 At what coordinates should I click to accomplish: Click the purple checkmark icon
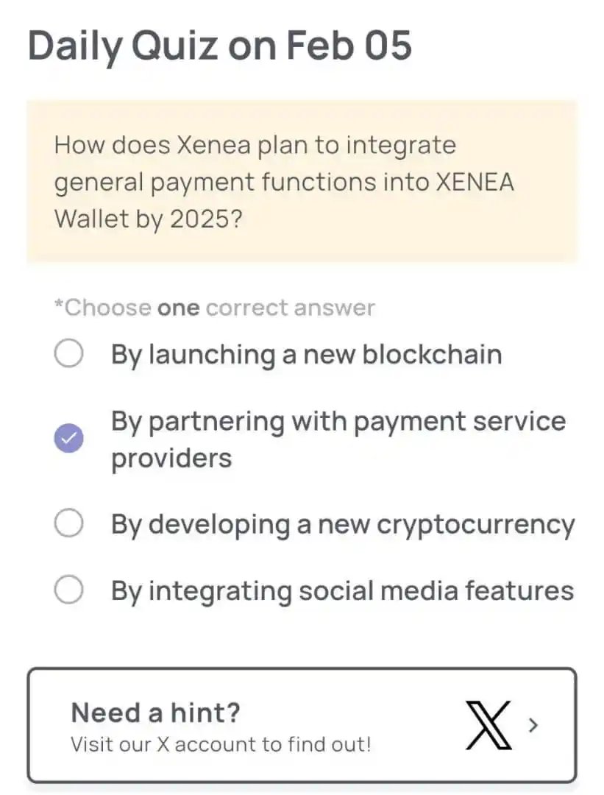click(69, 438)
